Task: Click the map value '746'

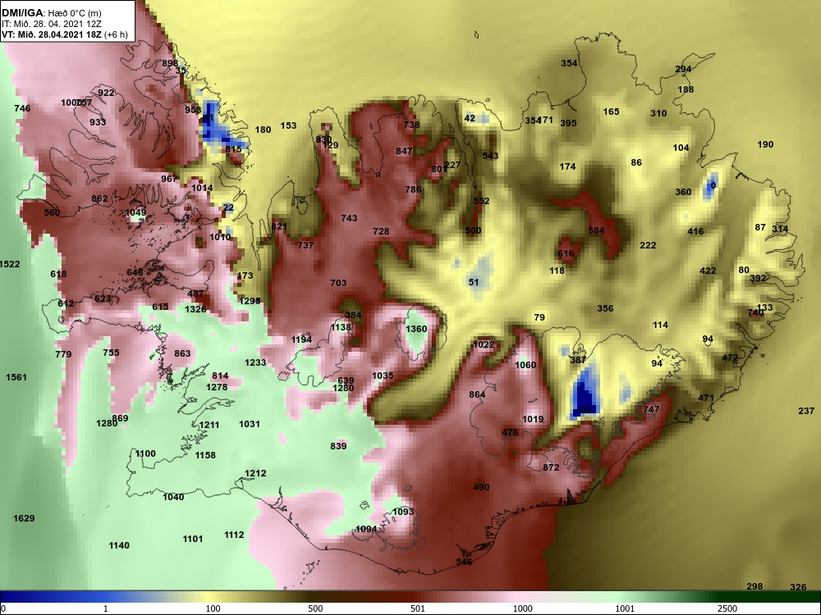Action: [22, 108]
